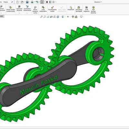Click Operacje złożenia tool
The image size is (129, 129).
(19, 8)
